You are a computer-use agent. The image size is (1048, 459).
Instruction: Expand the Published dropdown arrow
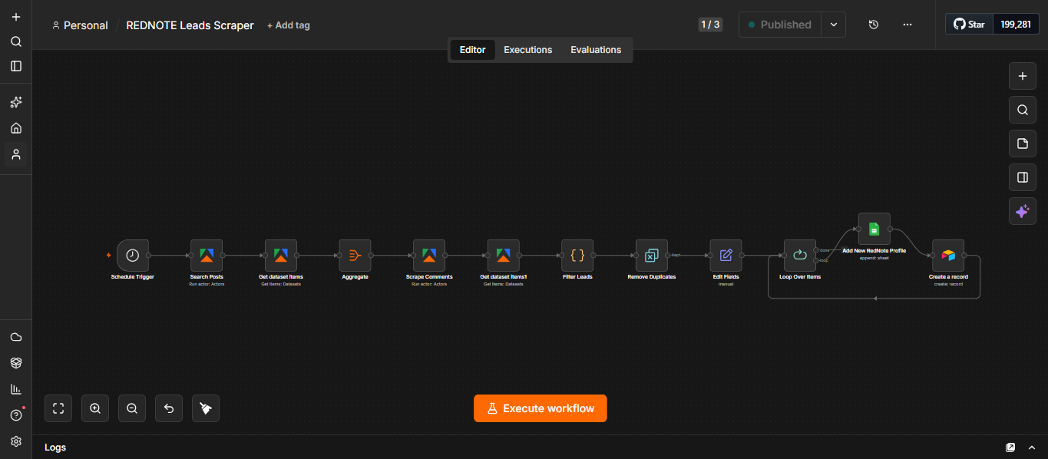click(x=834, y=25)
